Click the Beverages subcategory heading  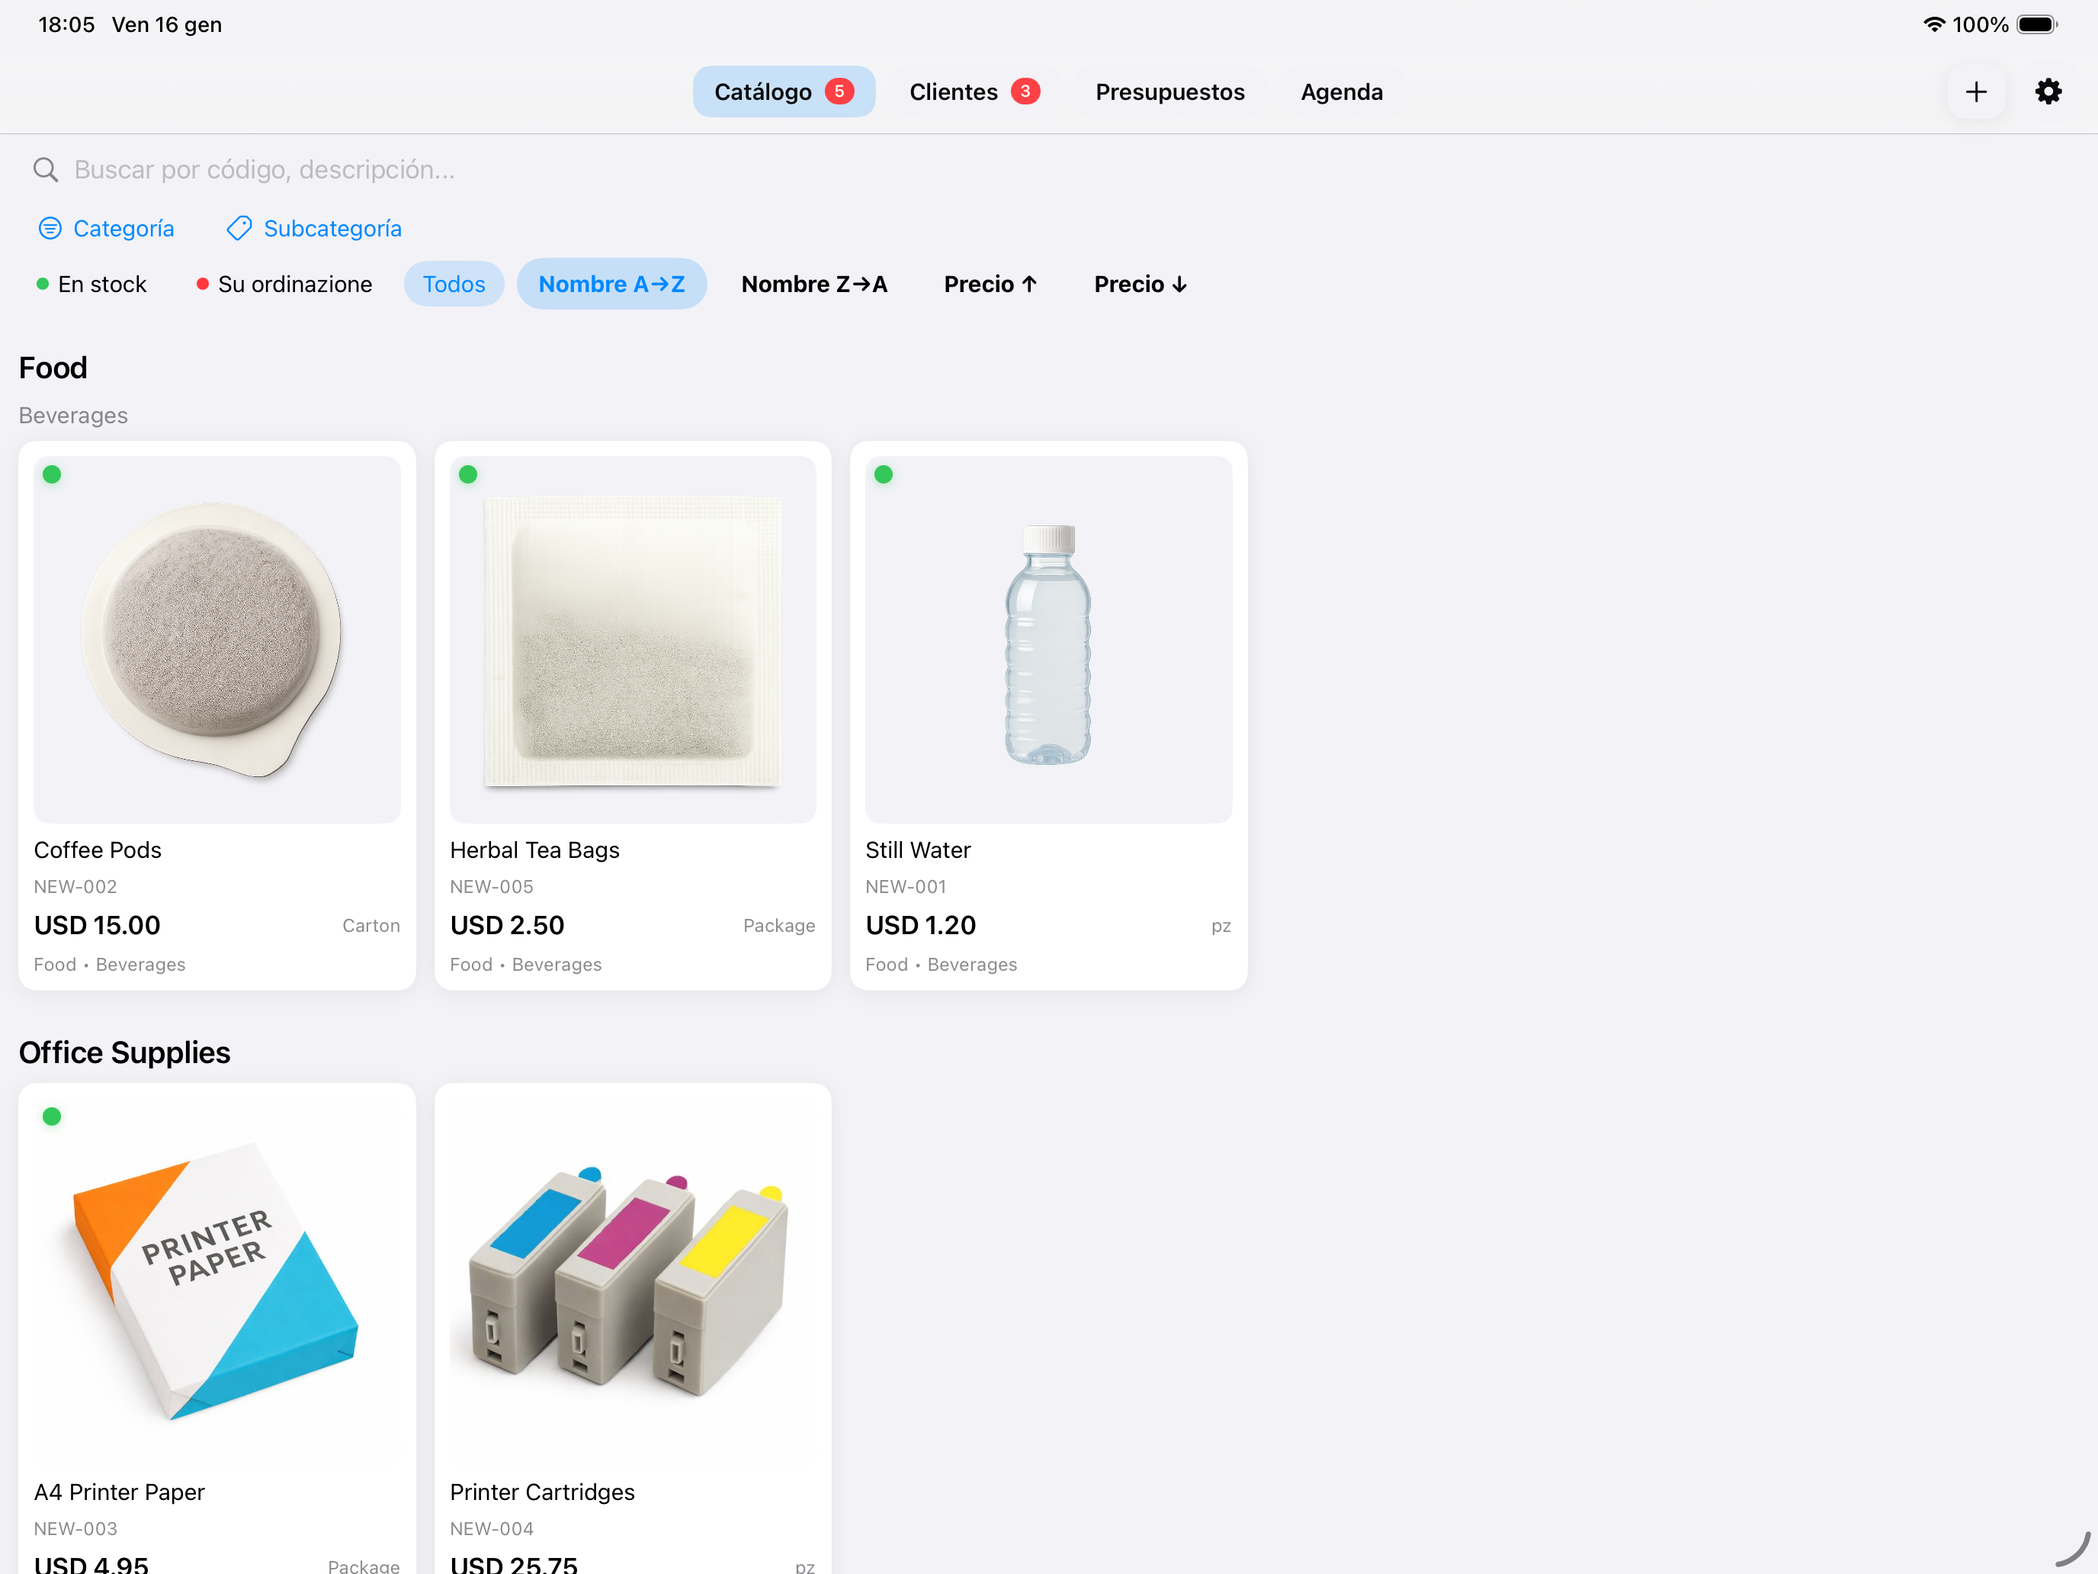73,416
